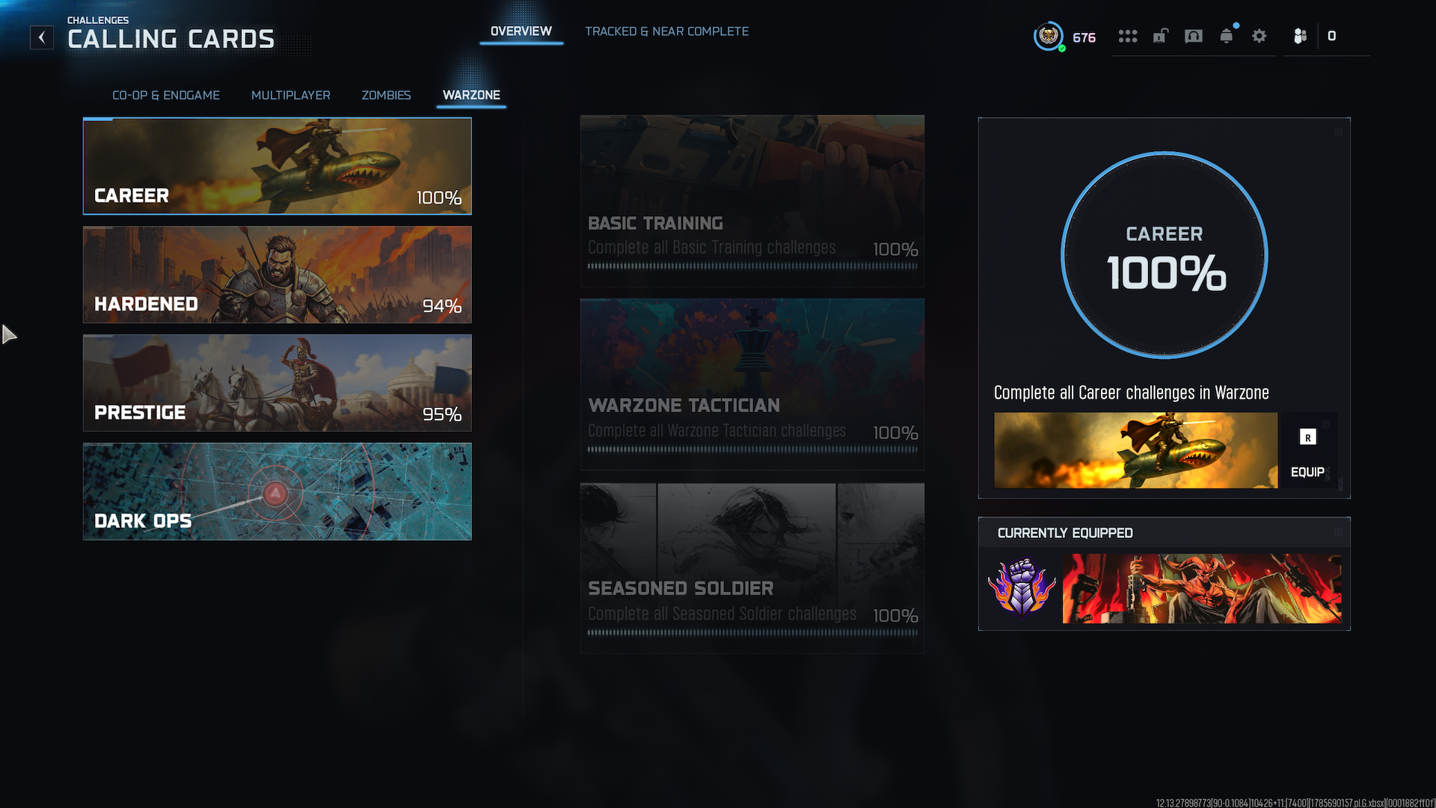Screen dimensions: 1436x808
Task: Click the Warzone Tactician progress bar
Action: pos(752,450)
